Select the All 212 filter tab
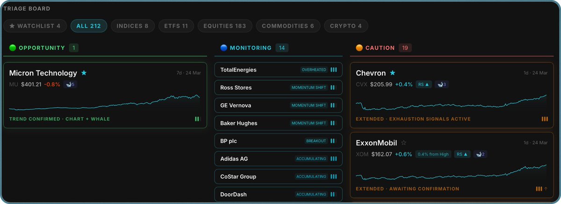Image resolution: width=561 pixels, height=204 pixels. pyautogui.click(x=89, y=26)
